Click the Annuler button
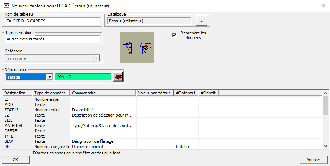 [313, 160]
